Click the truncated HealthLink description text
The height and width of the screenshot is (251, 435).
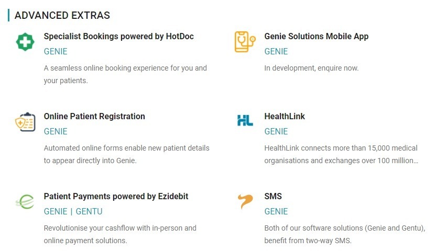coord(341,154)
